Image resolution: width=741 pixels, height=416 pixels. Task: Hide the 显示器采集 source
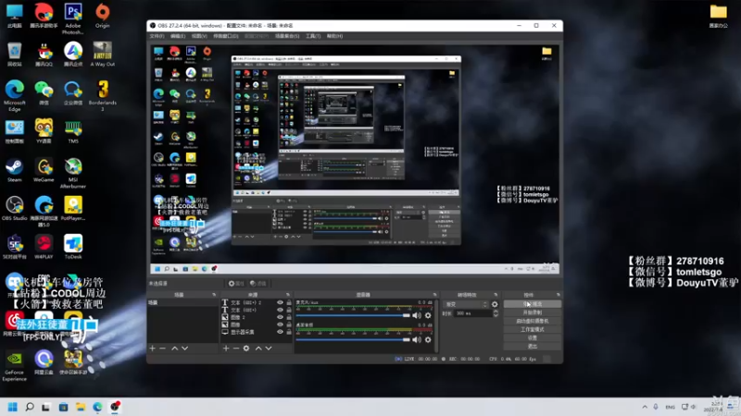(x=280, y=332)
